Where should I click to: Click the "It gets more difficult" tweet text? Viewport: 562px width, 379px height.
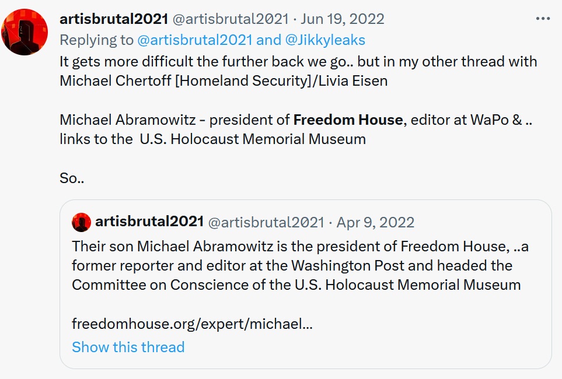[298, 62]
